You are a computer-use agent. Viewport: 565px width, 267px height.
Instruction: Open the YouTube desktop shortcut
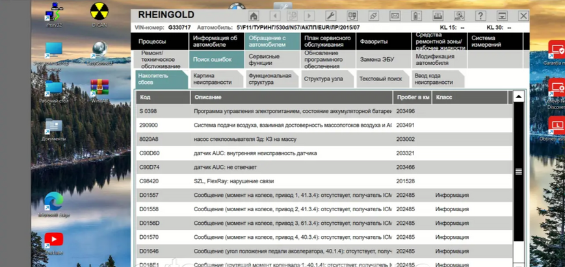pyautogui.click(x=54, y=244)
